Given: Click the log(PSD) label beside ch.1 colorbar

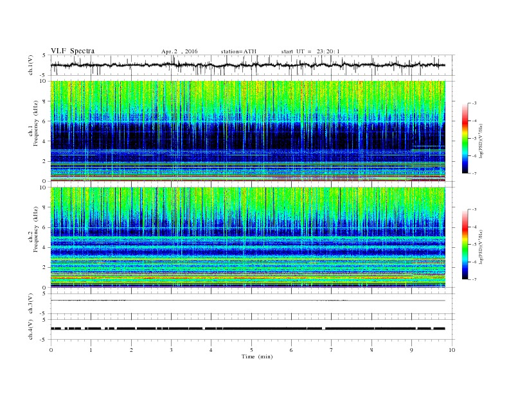Looking at the screenshot, I should pyautogui.click(x=481, y=141).
